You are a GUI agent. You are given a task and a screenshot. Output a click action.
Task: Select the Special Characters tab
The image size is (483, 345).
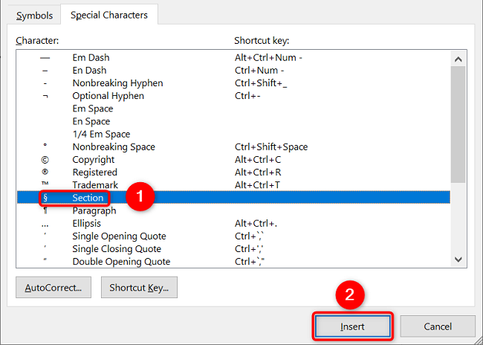(108, 15)
